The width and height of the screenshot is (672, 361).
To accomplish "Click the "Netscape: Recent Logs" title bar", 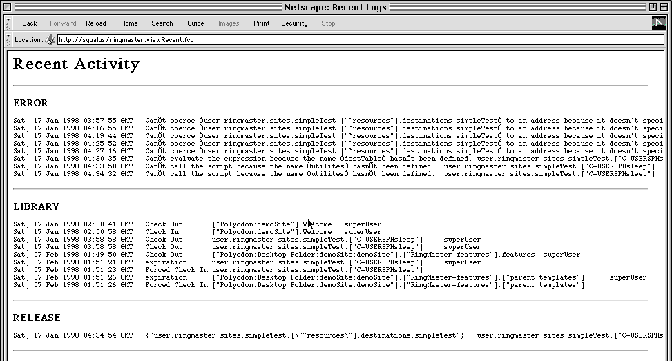I will click(x=336, y=8).
